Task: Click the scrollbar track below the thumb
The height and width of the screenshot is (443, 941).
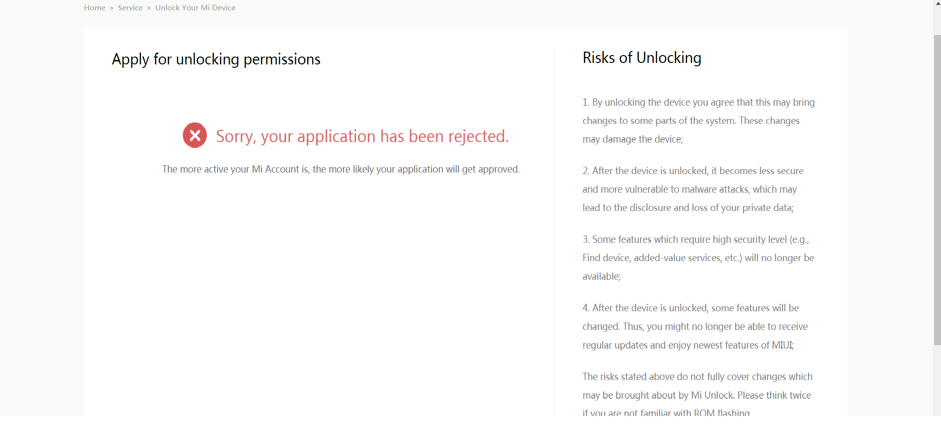Action: [x=937, y=379]
